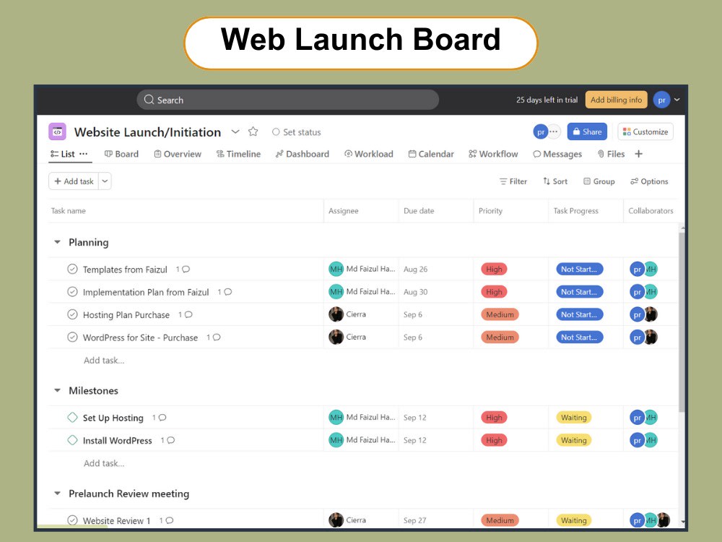This screenshot has width=722, height=542.
Task: Switch to the Dashboard tab
Action: [302, 154]
